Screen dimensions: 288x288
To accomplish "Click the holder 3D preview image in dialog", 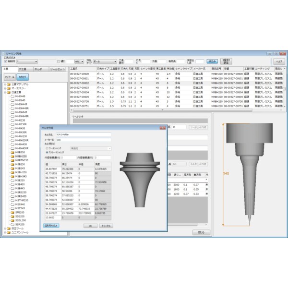I will click(x=140, y=180).
